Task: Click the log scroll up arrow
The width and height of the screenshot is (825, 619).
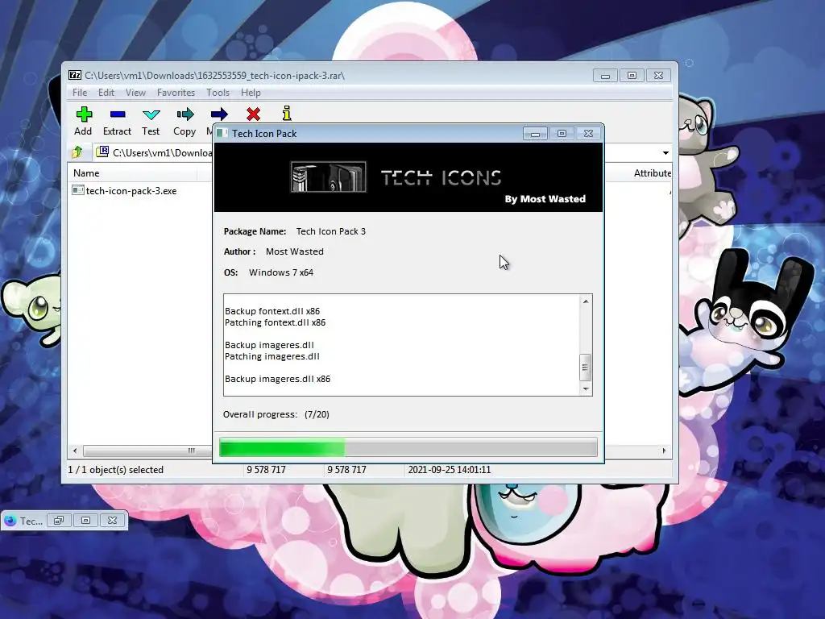Action: coord(586,301)
